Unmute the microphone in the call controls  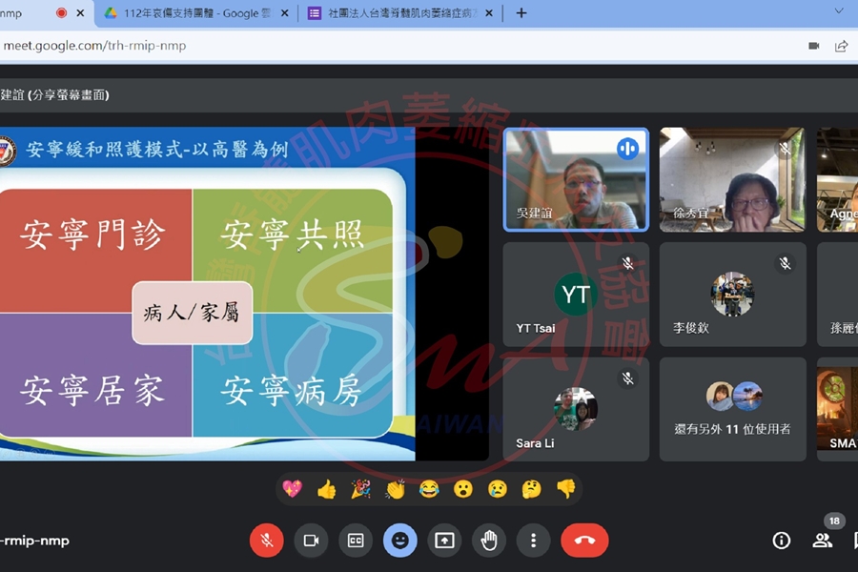[267, 541]
